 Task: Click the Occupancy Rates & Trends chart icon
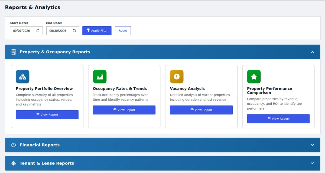(x=100, y=76)
